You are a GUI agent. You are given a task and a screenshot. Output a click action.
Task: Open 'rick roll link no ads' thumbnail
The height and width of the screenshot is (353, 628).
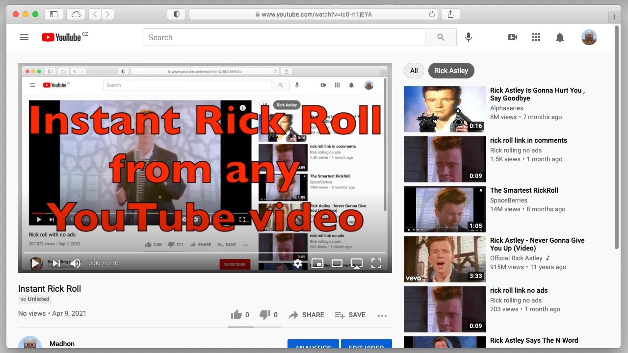445,309
